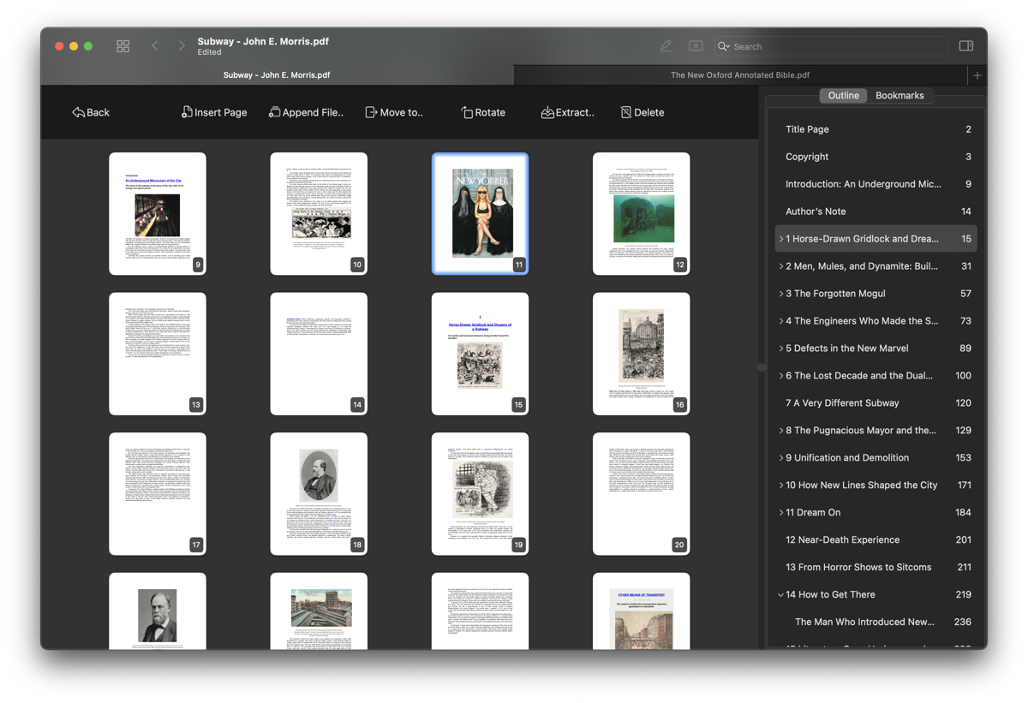
Task: Click the Rotate page icon
Action: click(x=467, y=112)
